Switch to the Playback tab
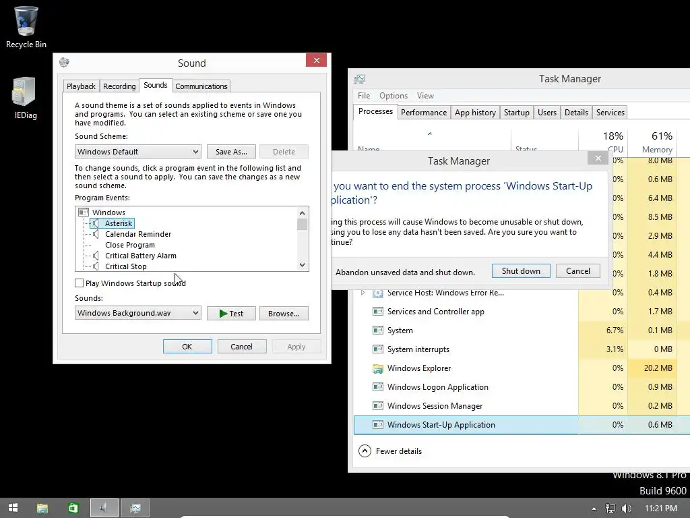This screenshot has width=690, height=518. coord(81,86)
